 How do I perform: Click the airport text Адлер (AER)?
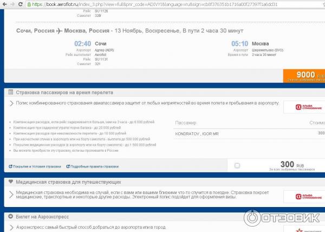(x=104, y=50)
